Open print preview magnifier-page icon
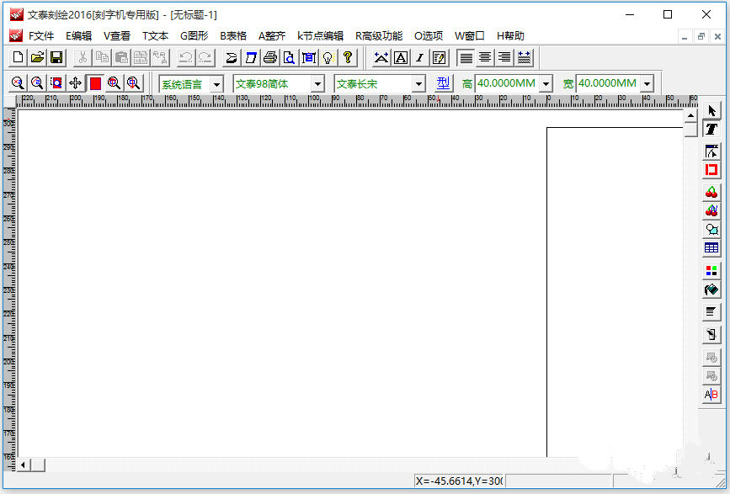 point(289,58)
